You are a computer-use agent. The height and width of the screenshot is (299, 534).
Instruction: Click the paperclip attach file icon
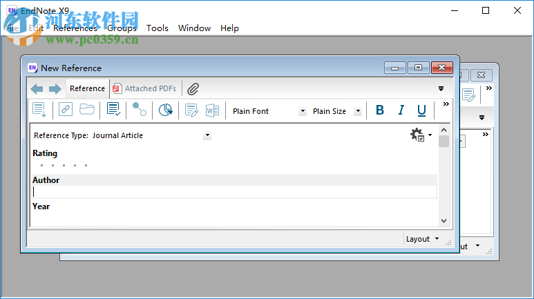pos(193,89)
